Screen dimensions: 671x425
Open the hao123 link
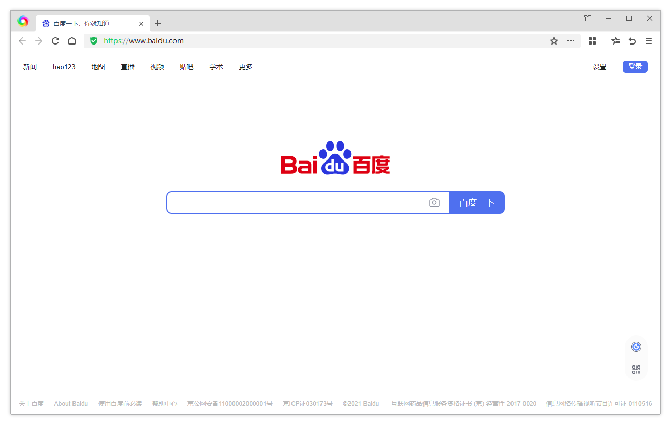tap(64, 67)
